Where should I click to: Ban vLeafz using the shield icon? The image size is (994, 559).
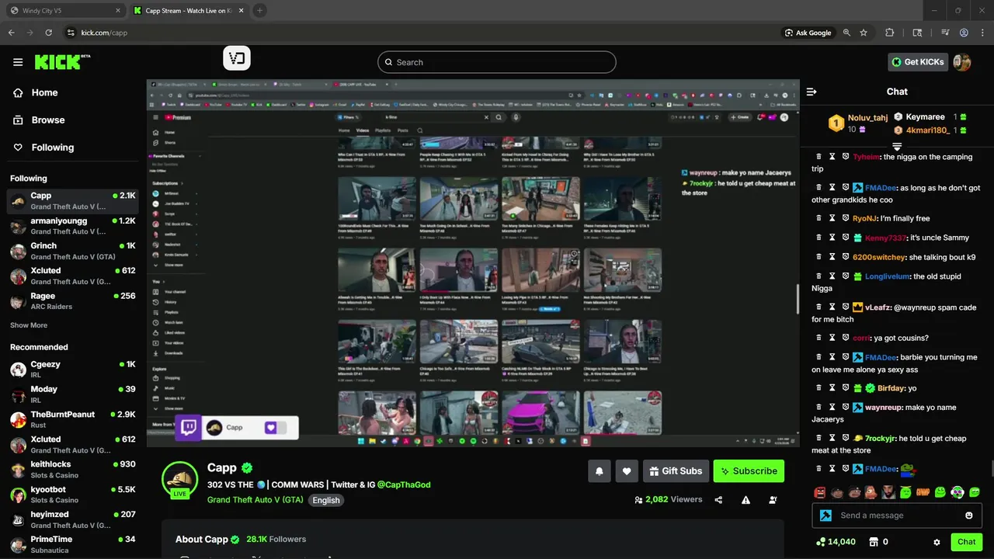(846, 307)
